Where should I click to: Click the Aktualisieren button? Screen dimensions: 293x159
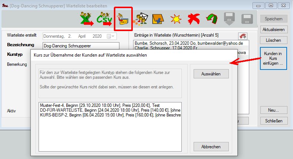pos(273,30)
